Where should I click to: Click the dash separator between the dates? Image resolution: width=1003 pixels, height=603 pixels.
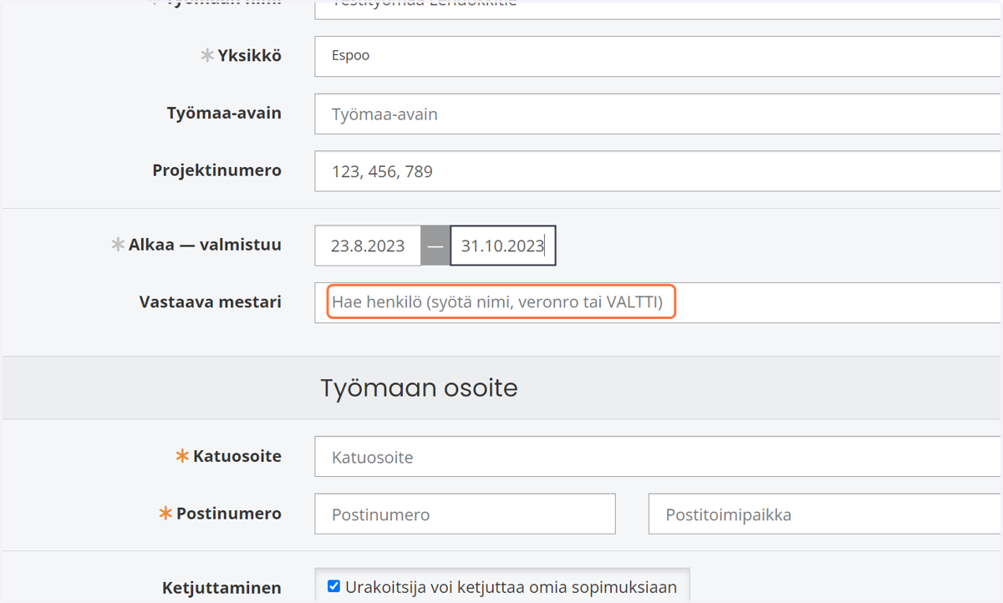[x=435, y=246]
